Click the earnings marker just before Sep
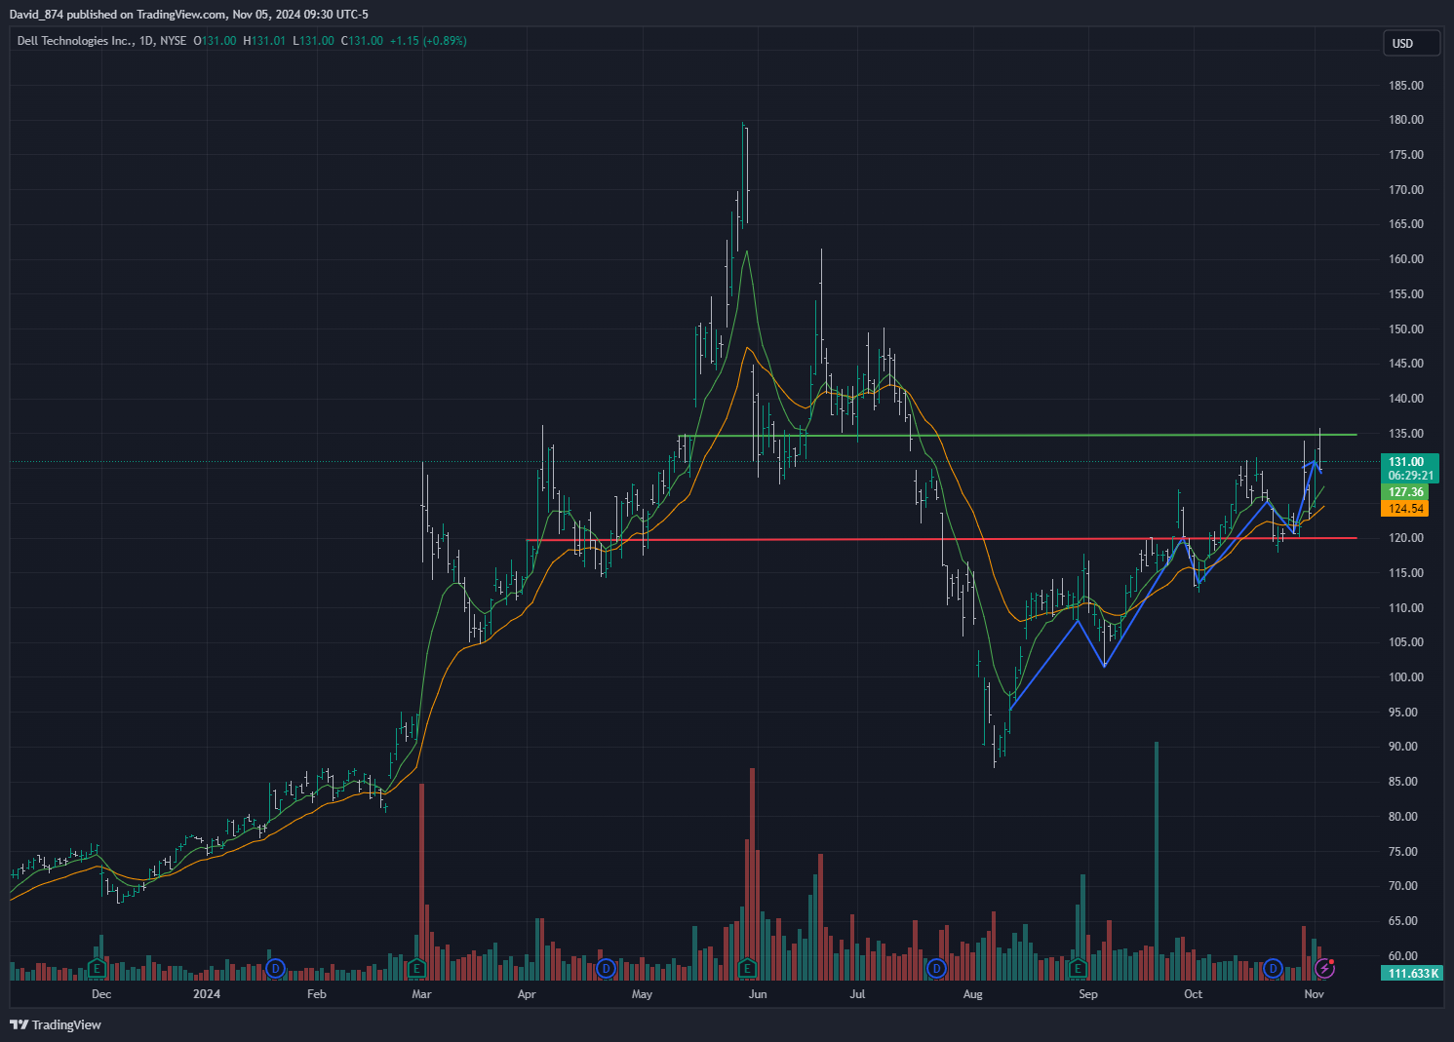This screenshot has height=1042, width=1454. click(1078, 968)
